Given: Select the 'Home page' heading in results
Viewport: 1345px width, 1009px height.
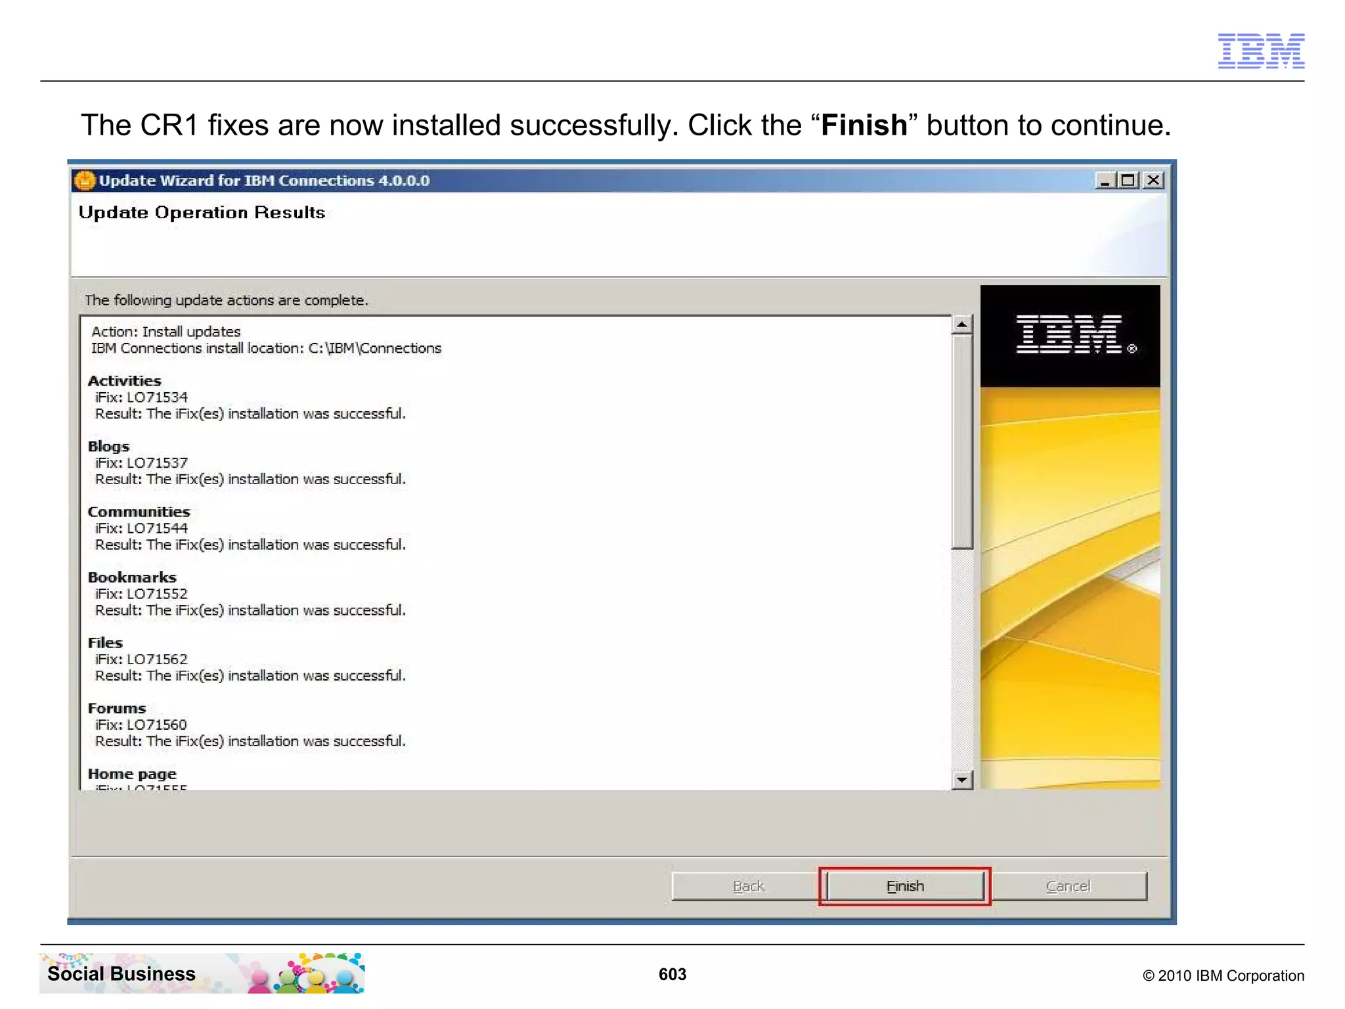Looking at the screenshot, I should coord(132,774).
